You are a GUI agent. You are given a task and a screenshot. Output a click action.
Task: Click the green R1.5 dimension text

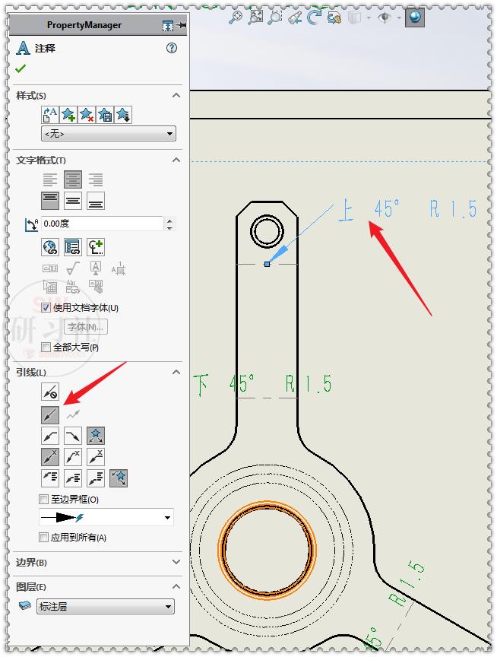(406, 585)
